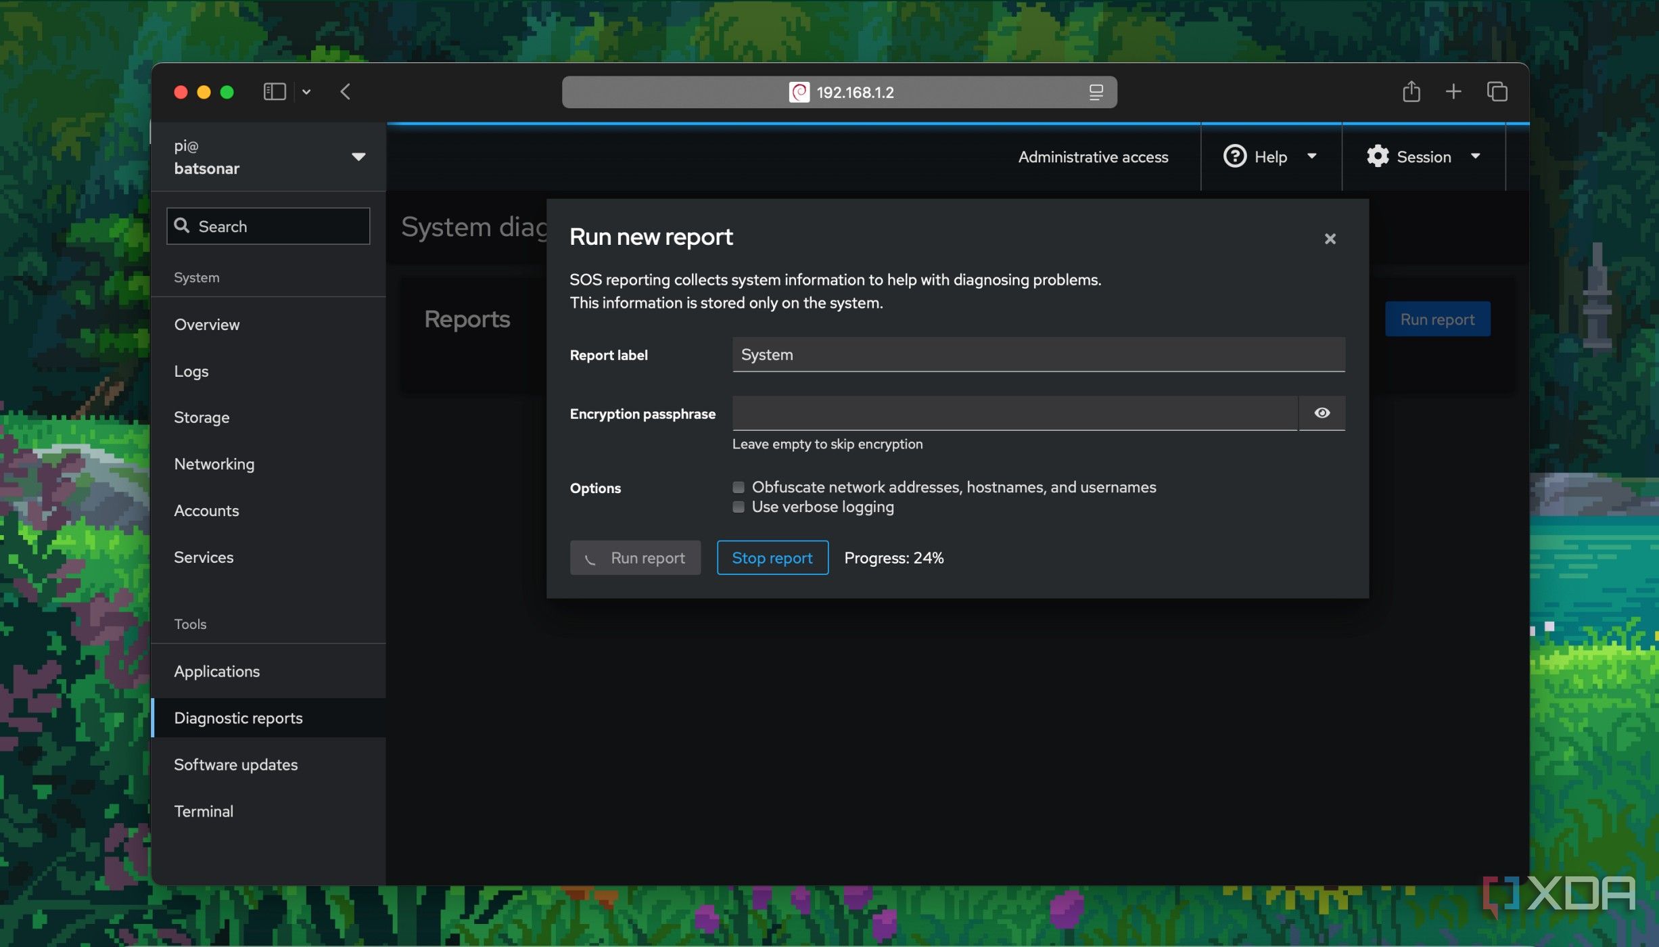Screen dimensions: 1659x947
Task: Open the Safari share icon
Action: tap(1411, 91)
